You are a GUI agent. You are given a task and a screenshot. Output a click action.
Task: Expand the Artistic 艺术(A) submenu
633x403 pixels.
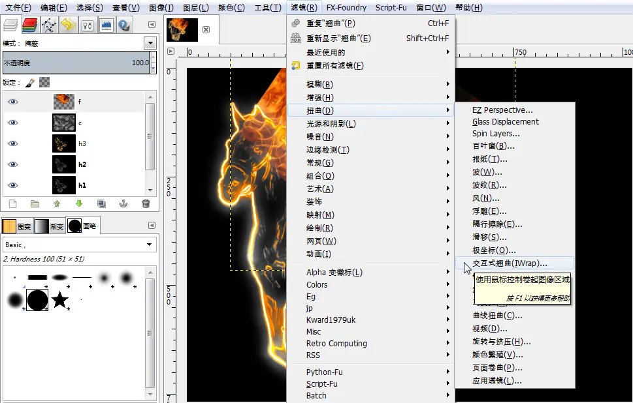(x=370, y=188)
